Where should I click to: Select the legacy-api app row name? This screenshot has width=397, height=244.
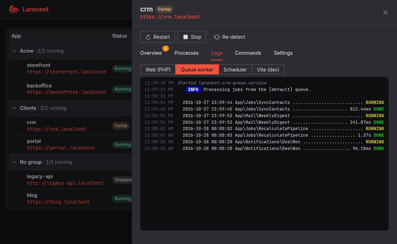pyautogui.click(x=40, y=176)
